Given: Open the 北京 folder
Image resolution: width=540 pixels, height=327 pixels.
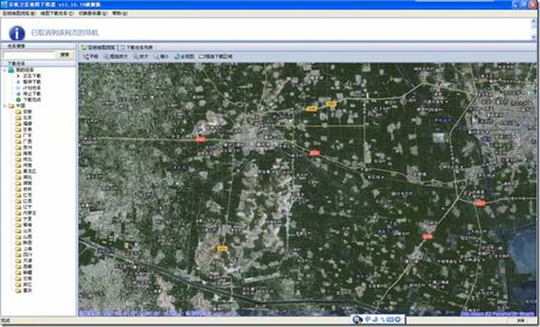Looking at the screenshot, I should [24, 117].
